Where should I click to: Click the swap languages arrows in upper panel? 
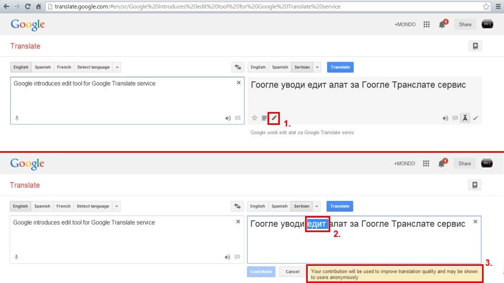[x=238, y=67]
